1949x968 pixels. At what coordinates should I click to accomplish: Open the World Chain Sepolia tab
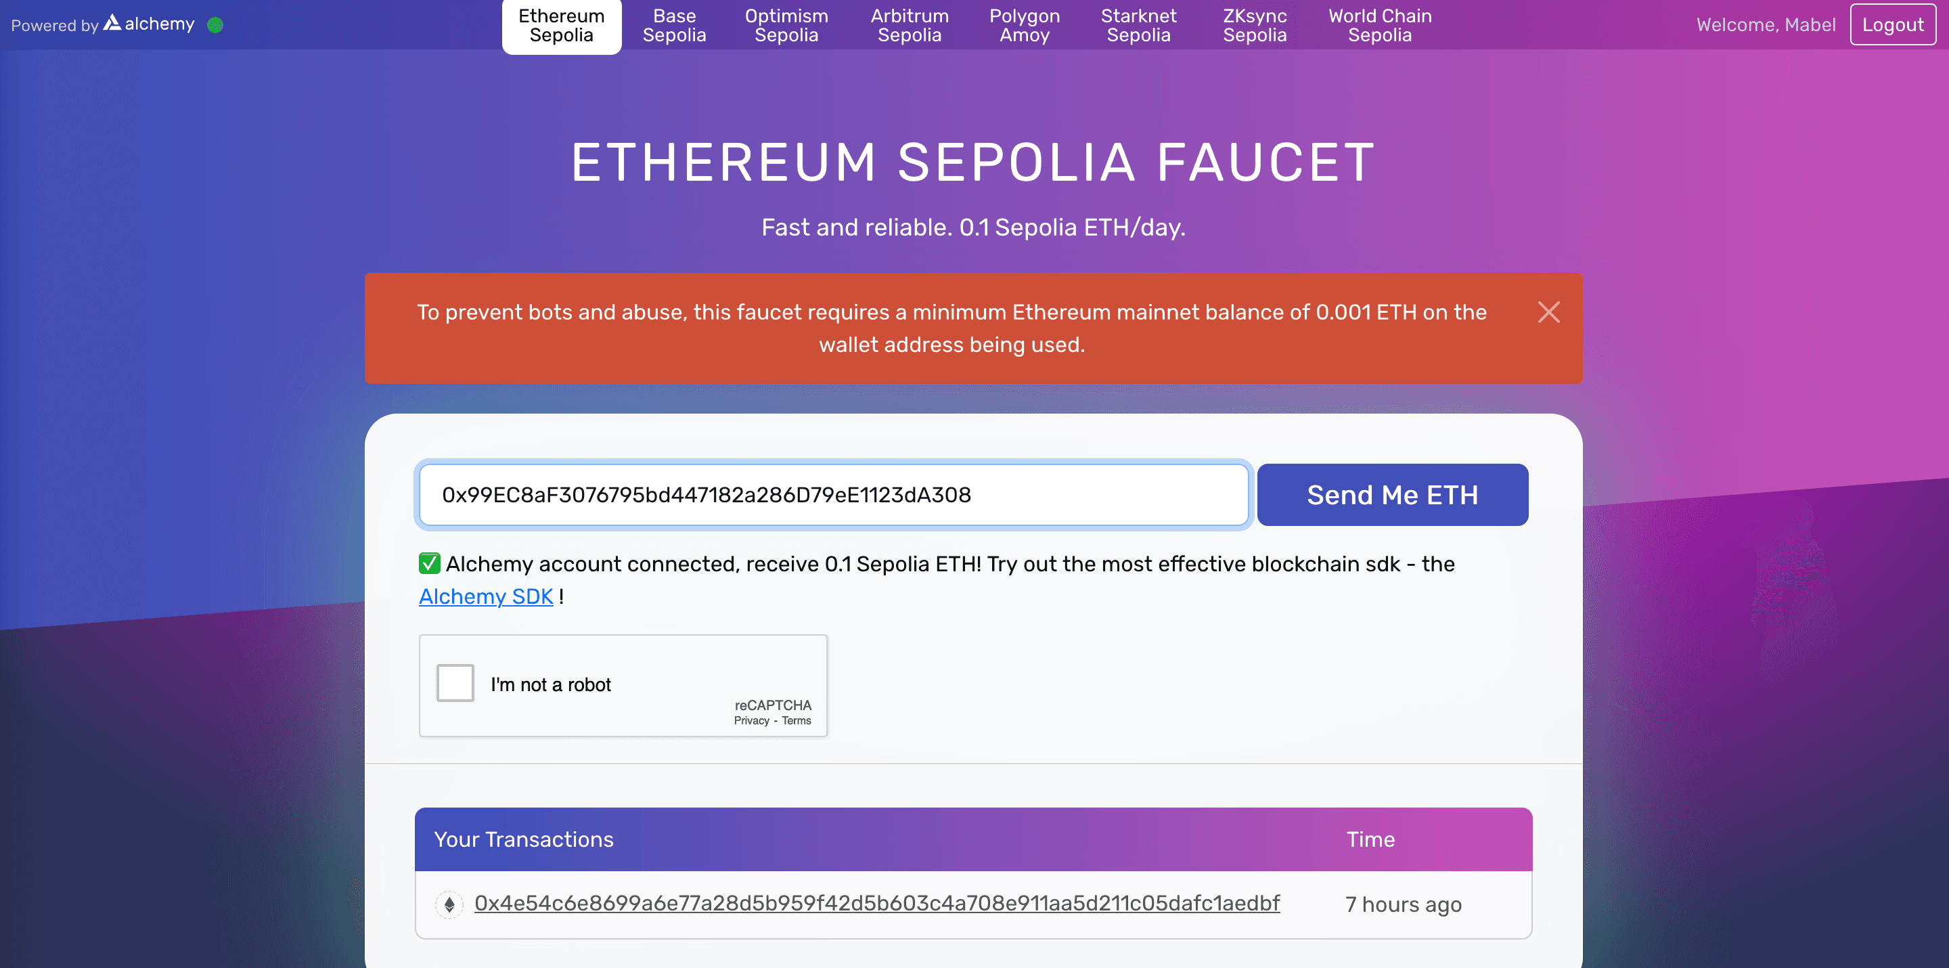pos(1379,26)
